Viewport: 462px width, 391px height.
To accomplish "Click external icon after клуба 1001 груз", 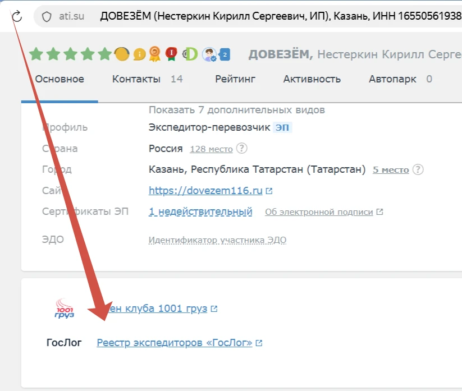I will pos(214,309).
